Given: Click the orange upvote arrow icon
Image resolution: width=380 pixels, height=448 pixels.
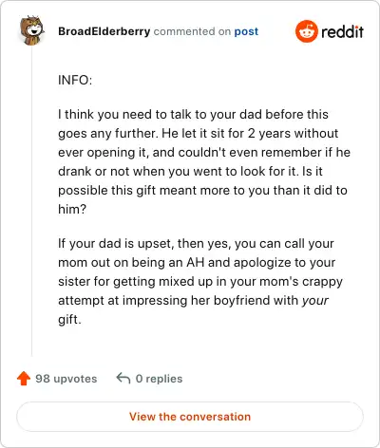Looking at the screenshot, I should [24, 378].
